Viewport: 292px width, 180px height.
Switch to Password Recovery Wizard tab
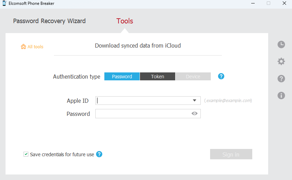[49, 21]
